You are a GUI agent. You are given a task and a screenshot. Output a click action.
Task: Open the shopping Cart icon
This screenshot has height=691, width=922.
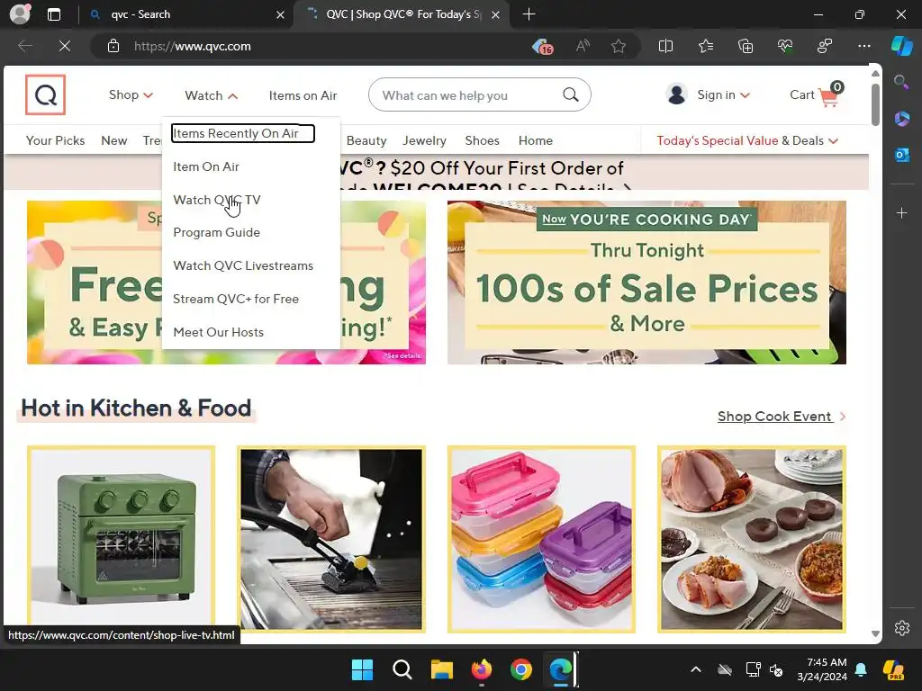(x=830, y=94)
